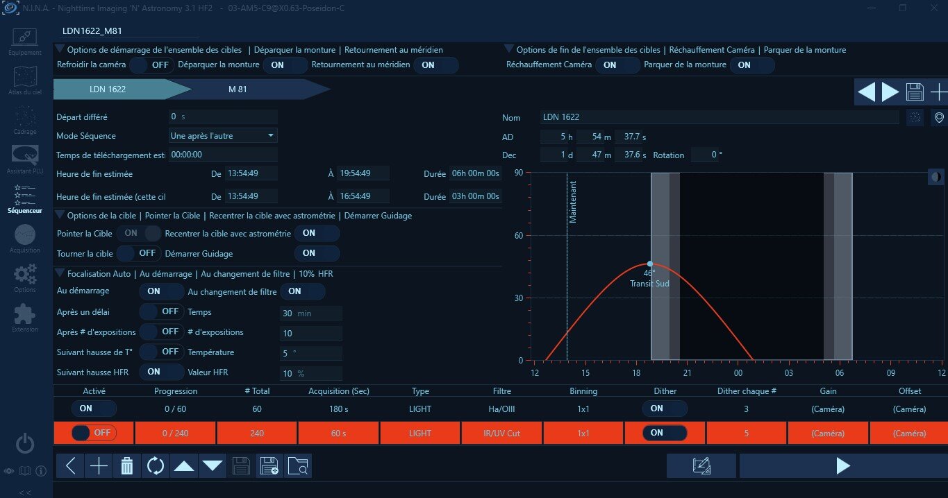Click the sky atlas star icon beside Nom
This screenshot has height=498, width=948.
[915, 117]
